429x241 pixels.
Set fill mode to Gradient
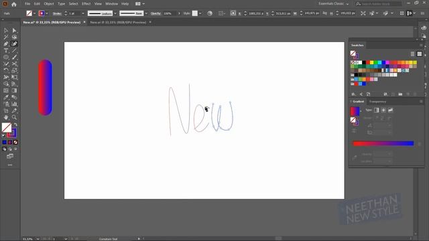click(10, 143)
